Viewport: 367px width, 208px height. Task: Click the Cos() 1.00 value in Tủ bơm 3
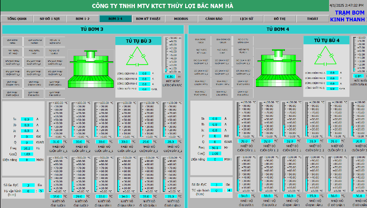coord(27,154)
